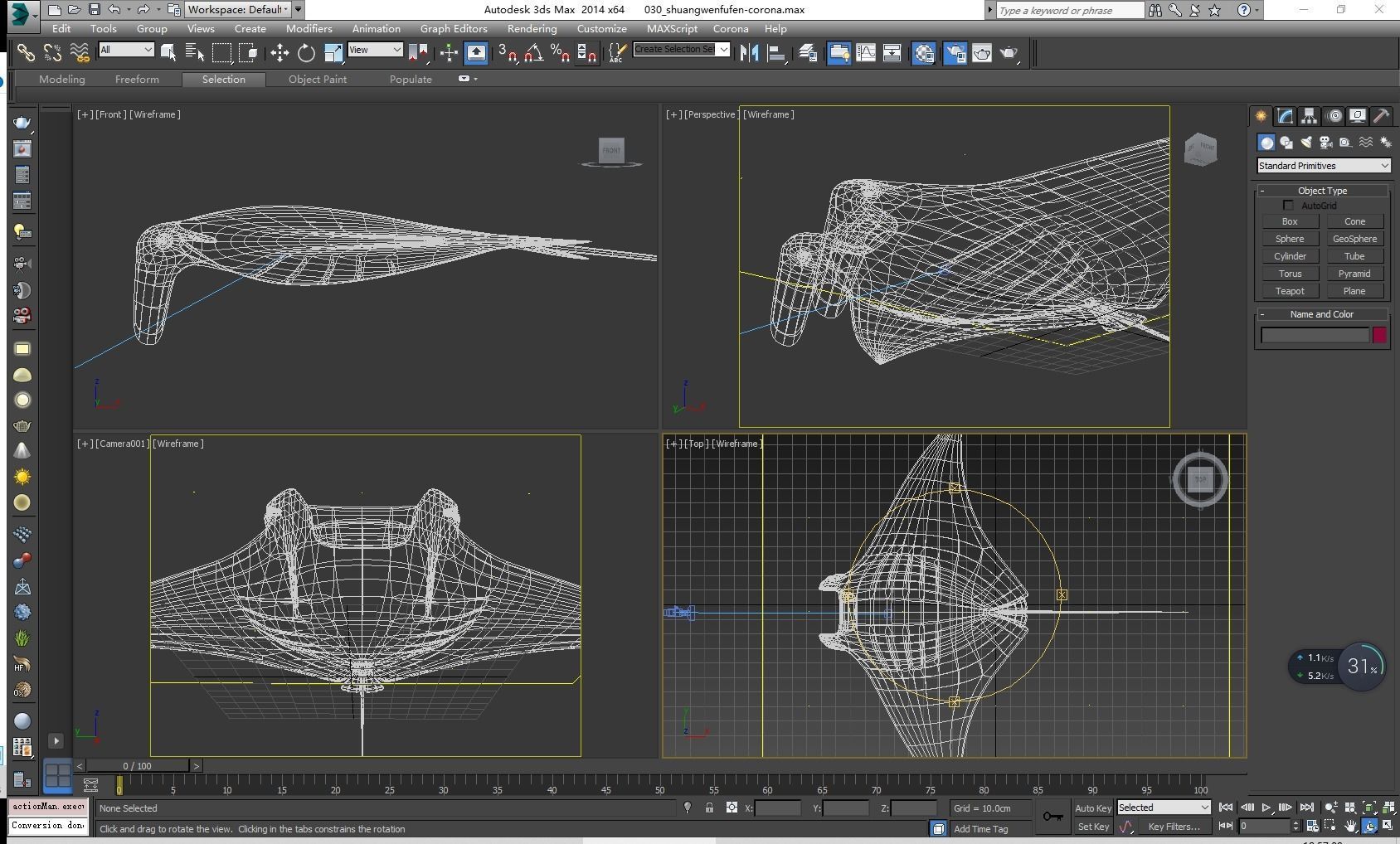Select the Lights category icon

(1306, 143)
